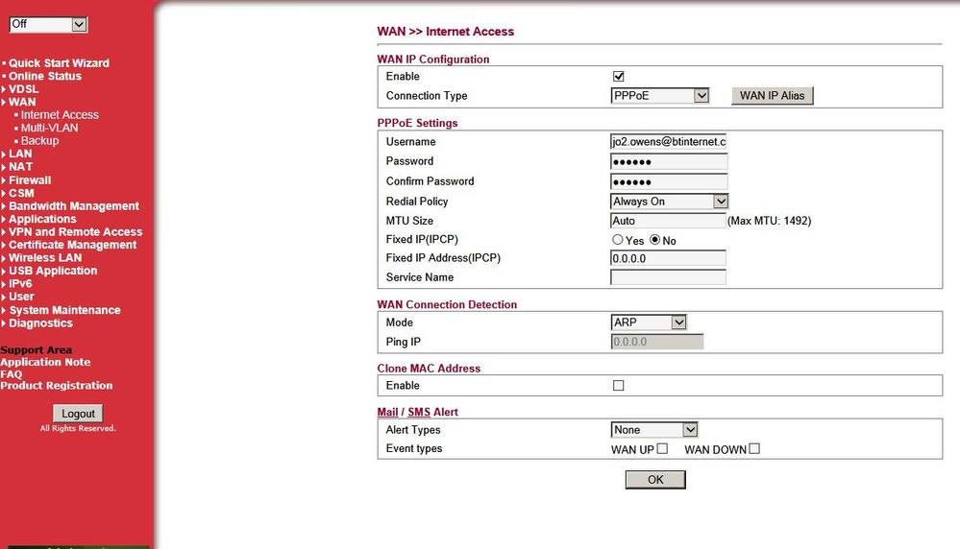The width and height of the screenshot is (960, 549).
Task: Click the Logout button
Action: 78,414
